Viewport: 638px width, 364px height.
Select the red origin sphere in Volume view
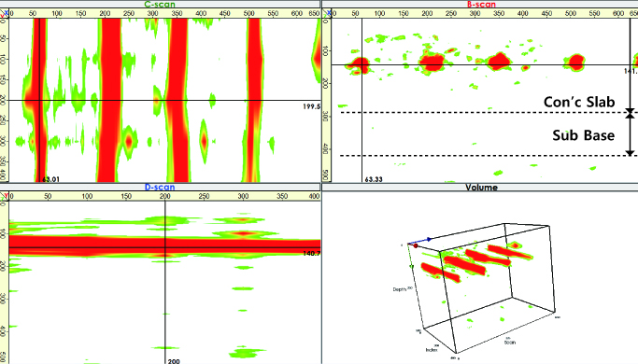tap(416, 246)
